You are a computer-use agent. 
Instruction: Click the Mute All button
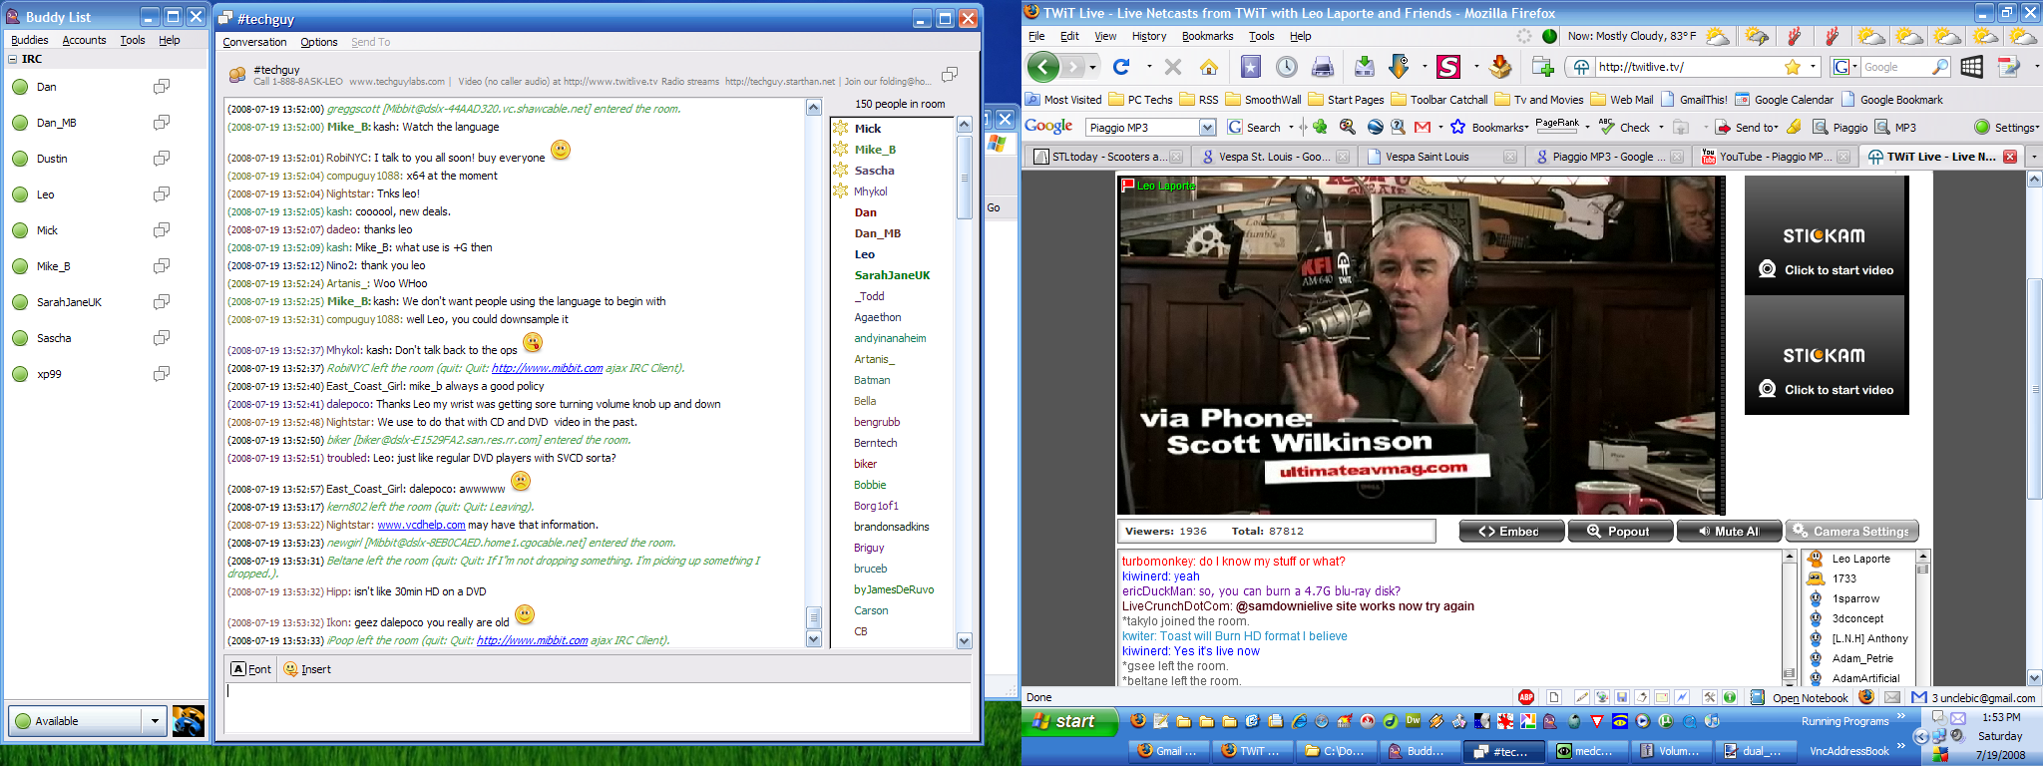1729,531
